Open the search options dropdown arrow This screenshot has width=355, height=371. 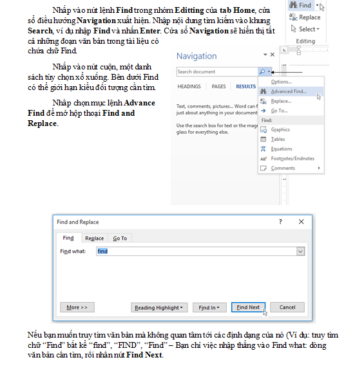click(x=269, y=71)
